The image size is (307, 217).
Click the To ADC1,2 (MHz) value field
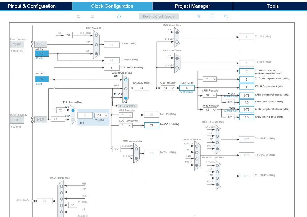tap(152, 125)
